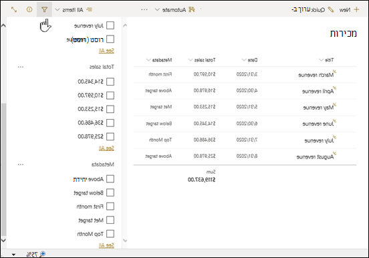Tick the $15,253.00 Total sales checkbox

[x=110, y=109]
